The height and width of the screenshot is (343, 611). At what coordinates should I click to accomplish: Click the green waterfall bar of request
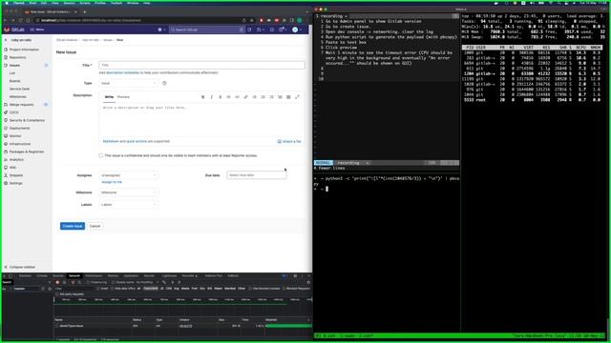point(288,326)
